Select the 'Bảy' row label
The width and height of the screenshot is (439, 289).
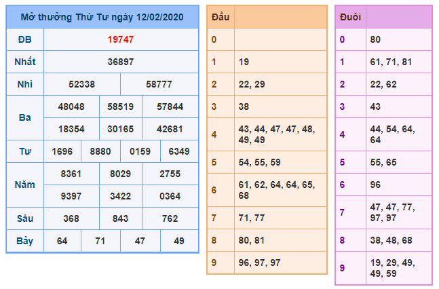(x=25, y=241)
